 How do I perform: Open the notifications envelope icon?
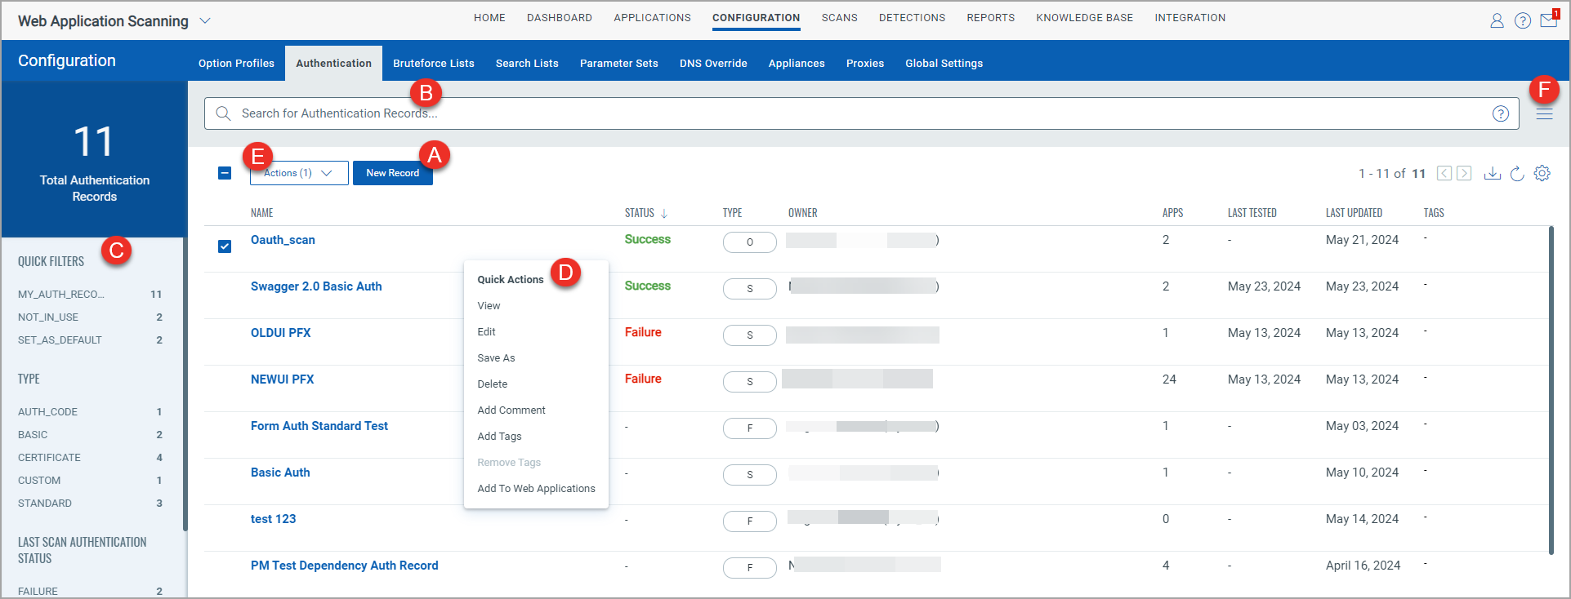coord(1548,21)
